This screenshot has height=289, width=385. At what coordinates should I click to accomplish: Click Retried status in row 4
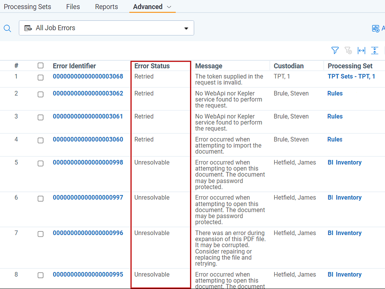(144, 139)
